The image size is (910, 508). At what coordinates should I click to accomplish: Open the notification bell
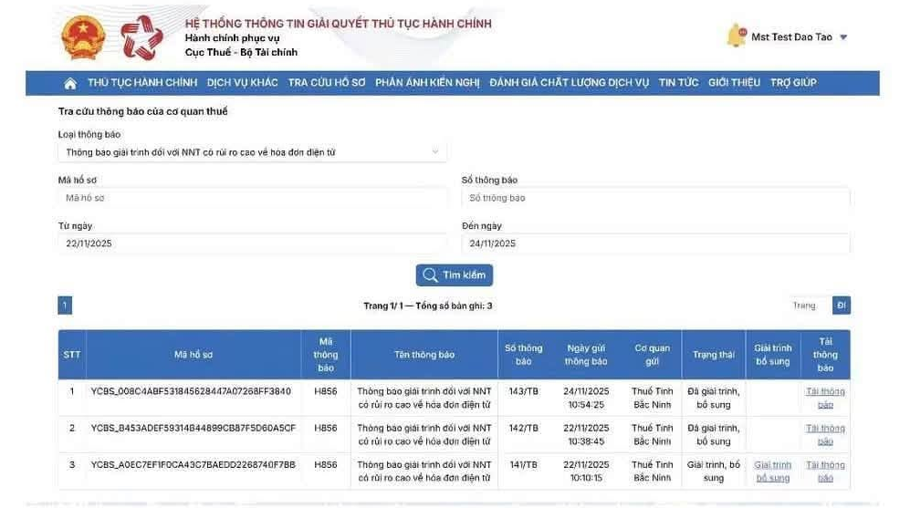[736, 36]
